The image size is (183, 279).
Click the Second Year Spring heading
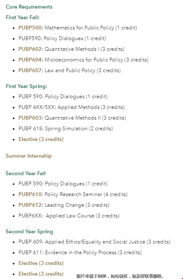click(29, 232)
